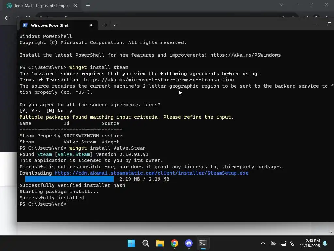Click the 'Starting package install...' line
The width and height of the screenshot is (334, 251).
point(59,192)
